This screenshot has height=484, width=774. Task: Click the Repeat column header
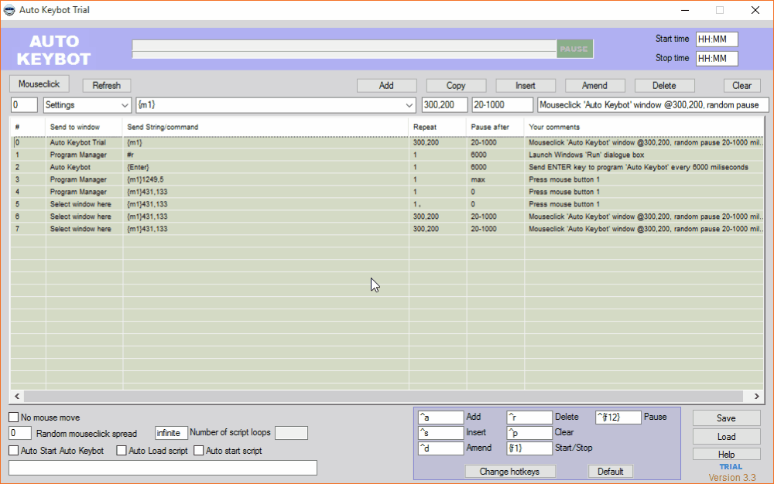(437, 127)
